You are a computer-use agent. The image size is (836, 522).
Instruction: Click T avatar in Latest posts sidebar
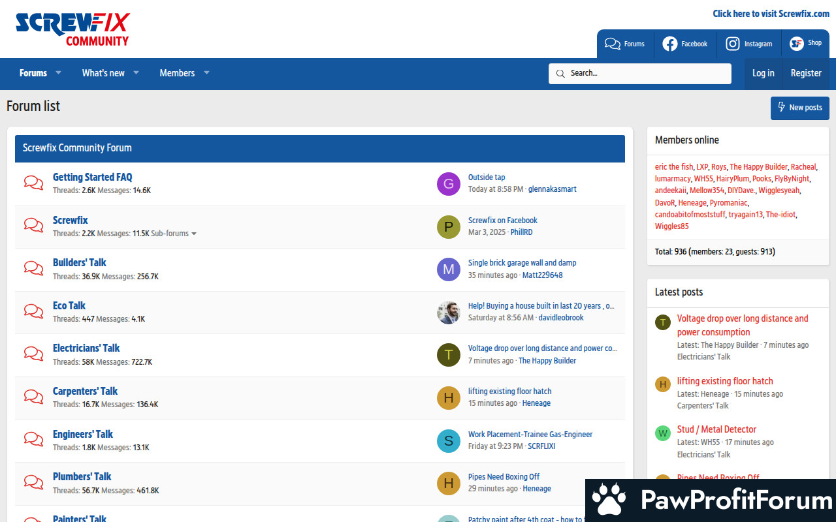coord(663,322)
